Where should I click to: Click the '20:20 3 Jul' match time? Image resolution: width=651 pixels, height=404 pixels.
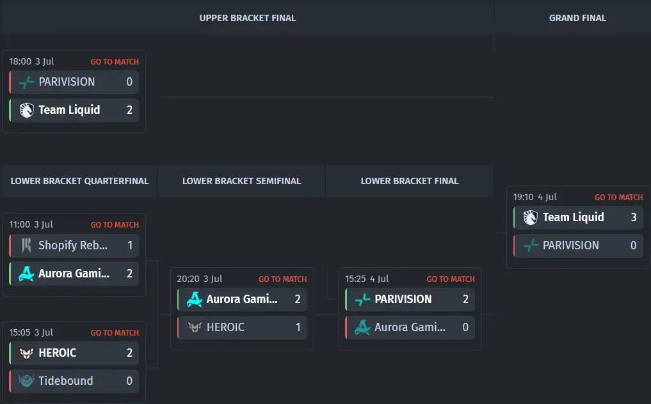pos(199,279)
